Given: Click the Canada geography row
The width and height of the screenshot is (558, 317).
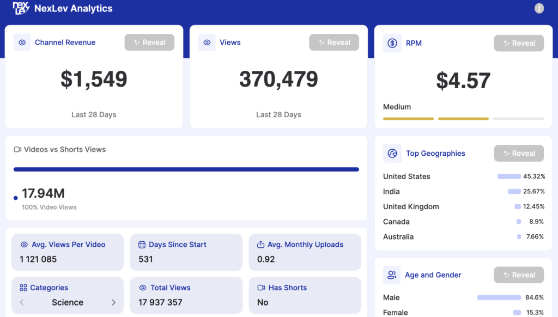Looking at the screenshot, I should (x=463, y=222).
